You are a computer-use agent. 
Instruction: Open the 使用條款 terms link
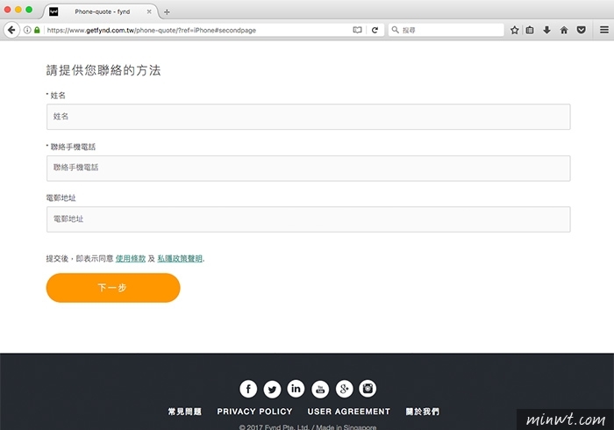[131, 259]
